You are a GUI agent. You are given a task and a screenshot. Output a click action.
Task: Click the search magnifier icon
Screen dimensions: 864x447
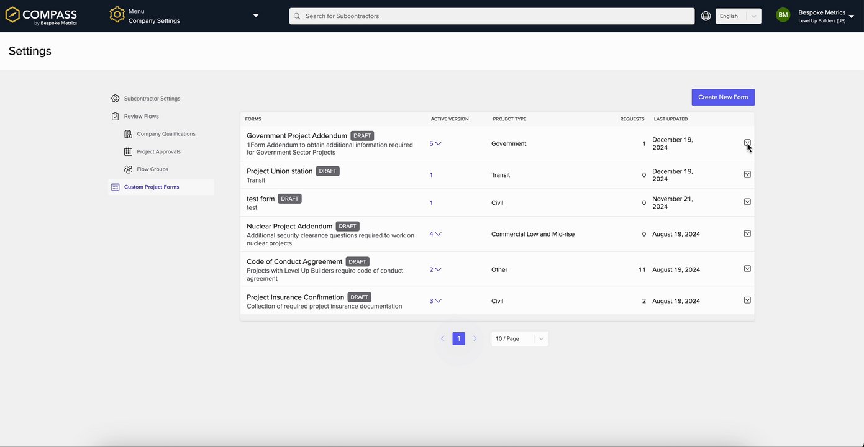click(x=297, y=16)
